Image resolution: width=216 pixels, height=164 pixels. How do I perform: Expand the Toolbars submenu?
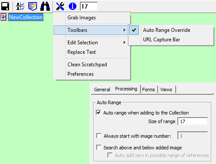91,30
